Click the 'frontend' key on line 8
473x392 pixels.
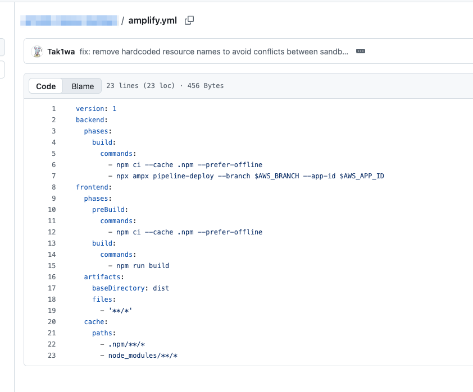[92, 187]
